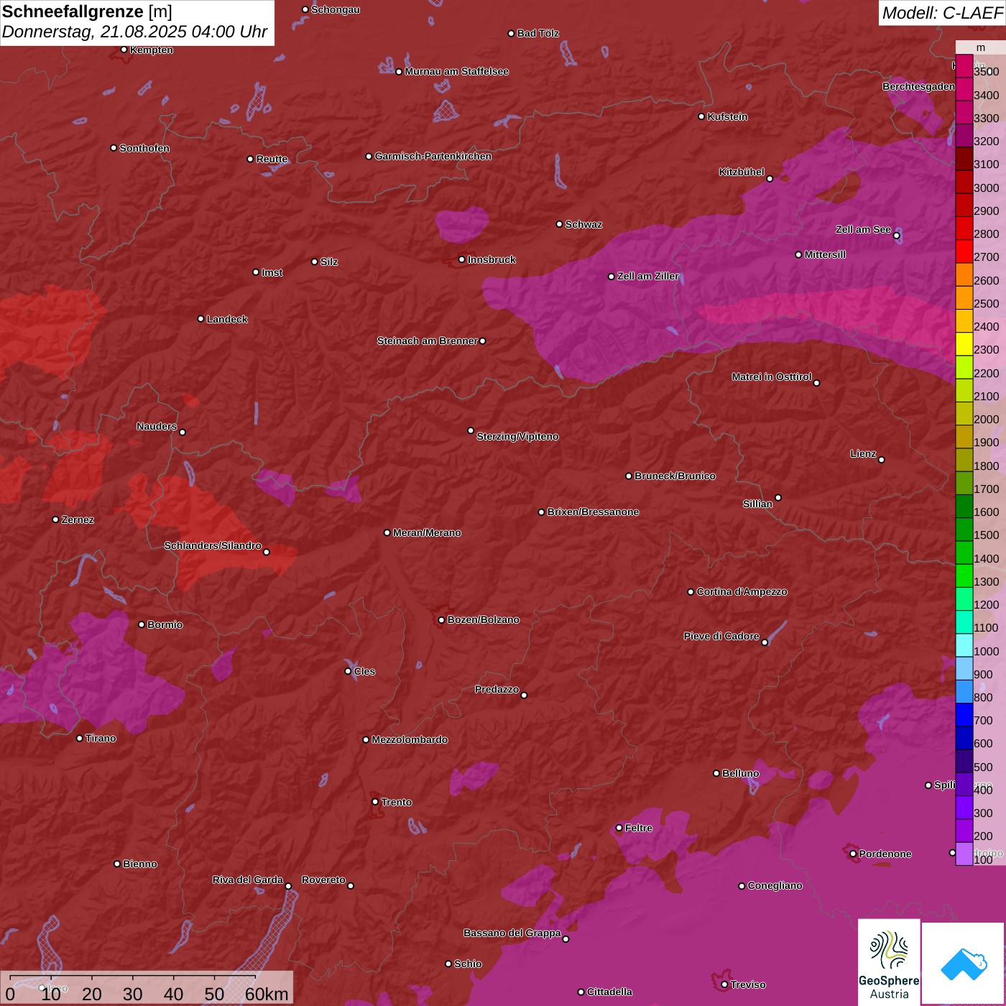Click the Pordenone label
The image size is (1006, 1006).
click(x=885, y=854)
